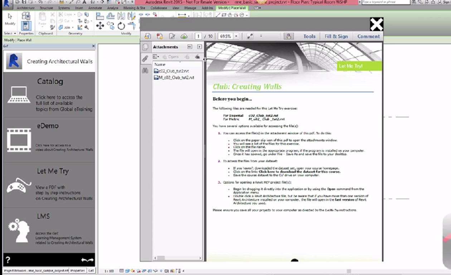Close the GeT panel with its X
This screenshot has width=451, height=275.
(93, 46)
